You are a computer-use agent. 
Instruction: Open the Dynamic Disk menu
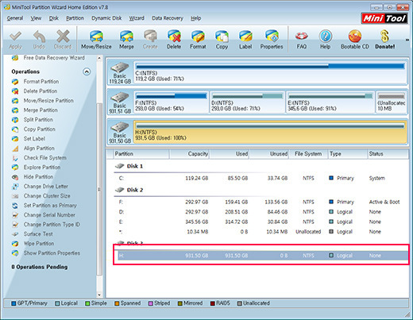tap(106, 18)
